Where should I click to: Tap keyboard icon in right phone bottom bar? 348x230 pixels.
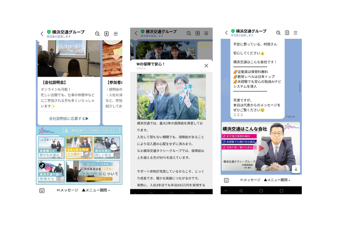(x=226, y=180)
